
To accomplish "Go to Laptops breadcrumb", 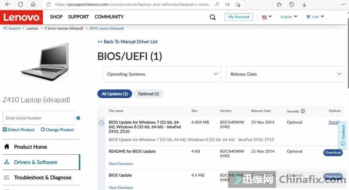I will [32, 28].
